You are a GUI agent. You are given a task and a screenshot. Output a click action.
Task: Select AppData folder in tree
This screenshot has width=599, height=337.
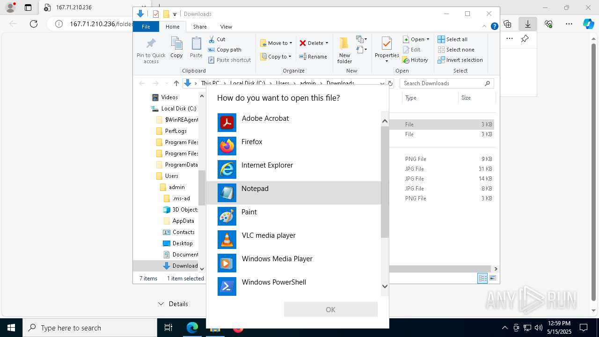183,221
